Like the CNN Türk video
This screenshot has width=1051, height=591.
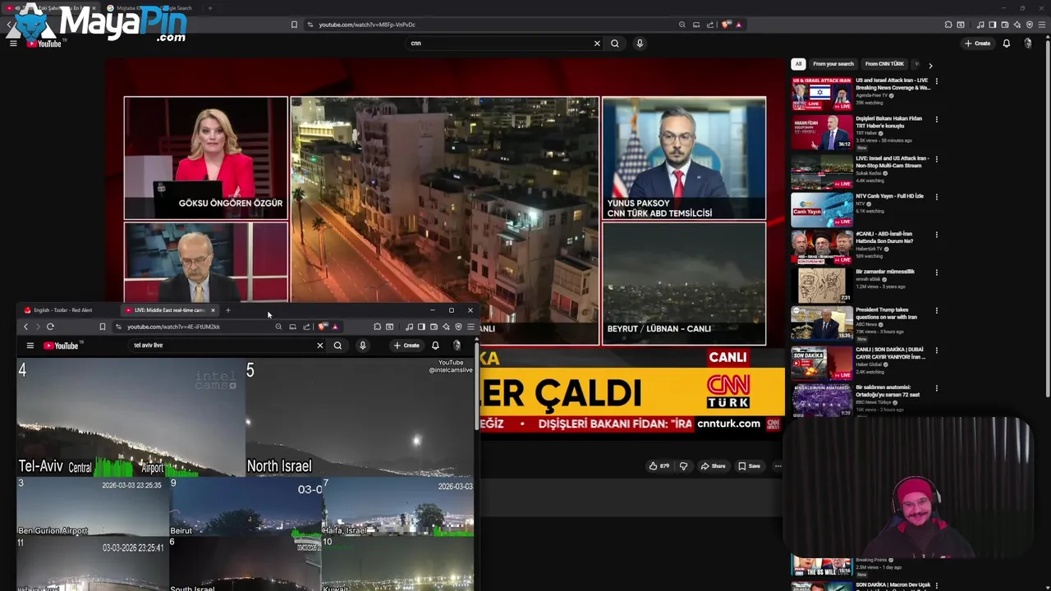pyautogui.click(x=659, y=466)
